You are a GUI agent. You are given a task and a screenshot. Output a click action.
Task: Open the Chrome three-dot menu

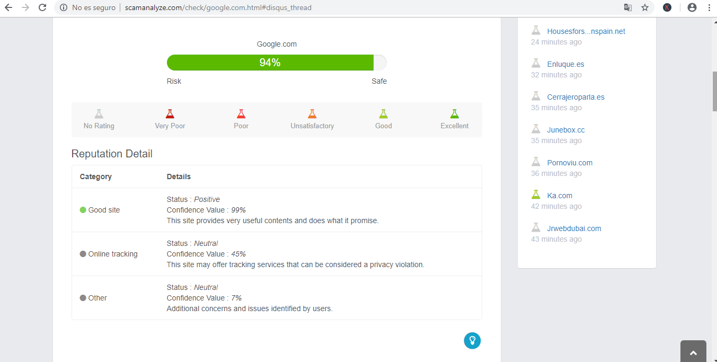709,7
